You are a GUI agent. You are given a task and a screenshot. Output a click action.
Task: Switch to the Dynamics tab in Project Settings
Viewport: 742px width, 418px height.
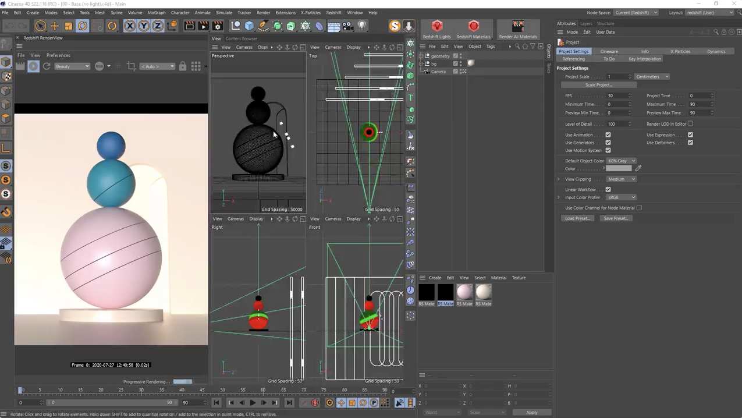[x=716, y=51]
